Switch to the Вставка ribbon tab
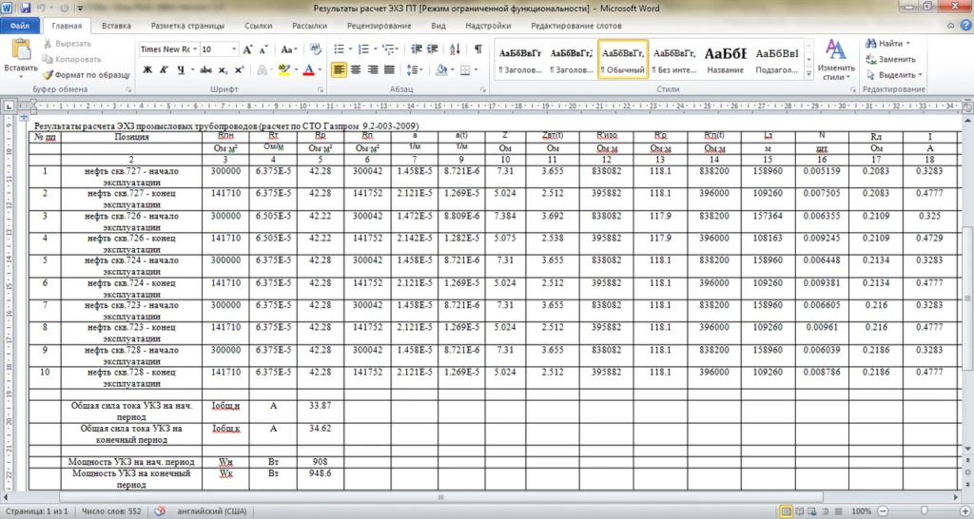Screen dimensions: 974x519 click(116, 26)
